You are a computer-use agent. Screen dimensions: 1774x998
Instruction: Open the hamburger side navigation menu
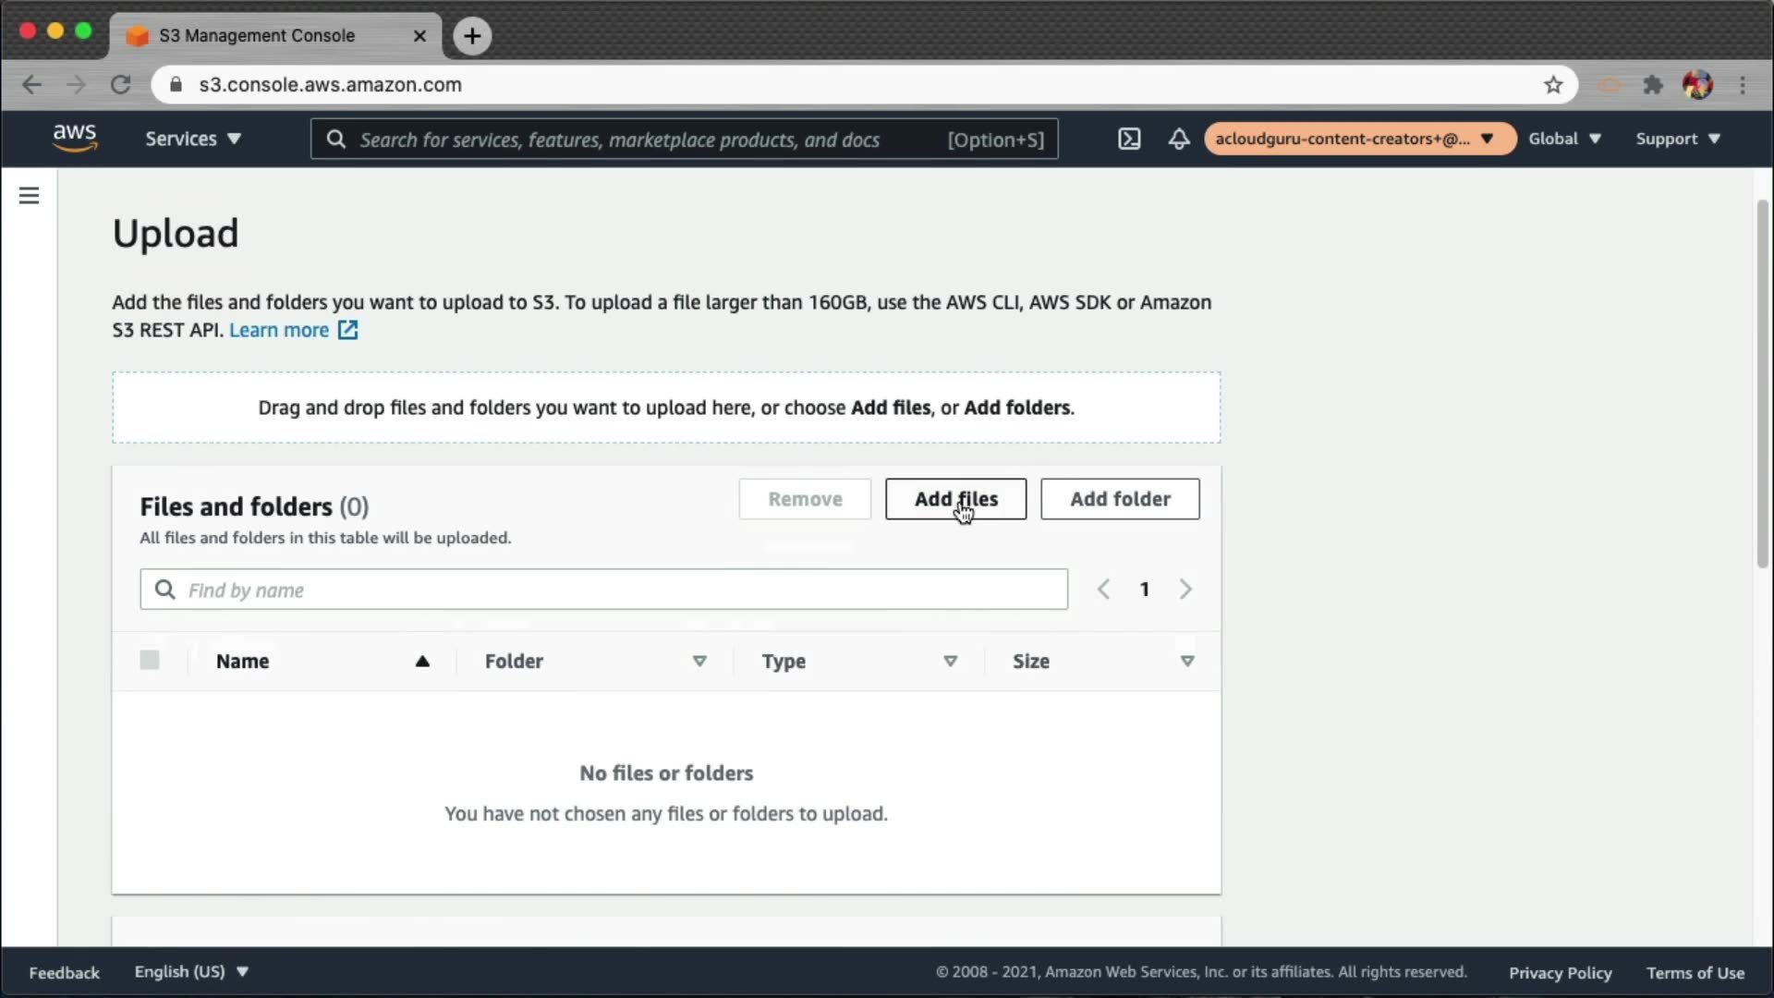[29, 195]
